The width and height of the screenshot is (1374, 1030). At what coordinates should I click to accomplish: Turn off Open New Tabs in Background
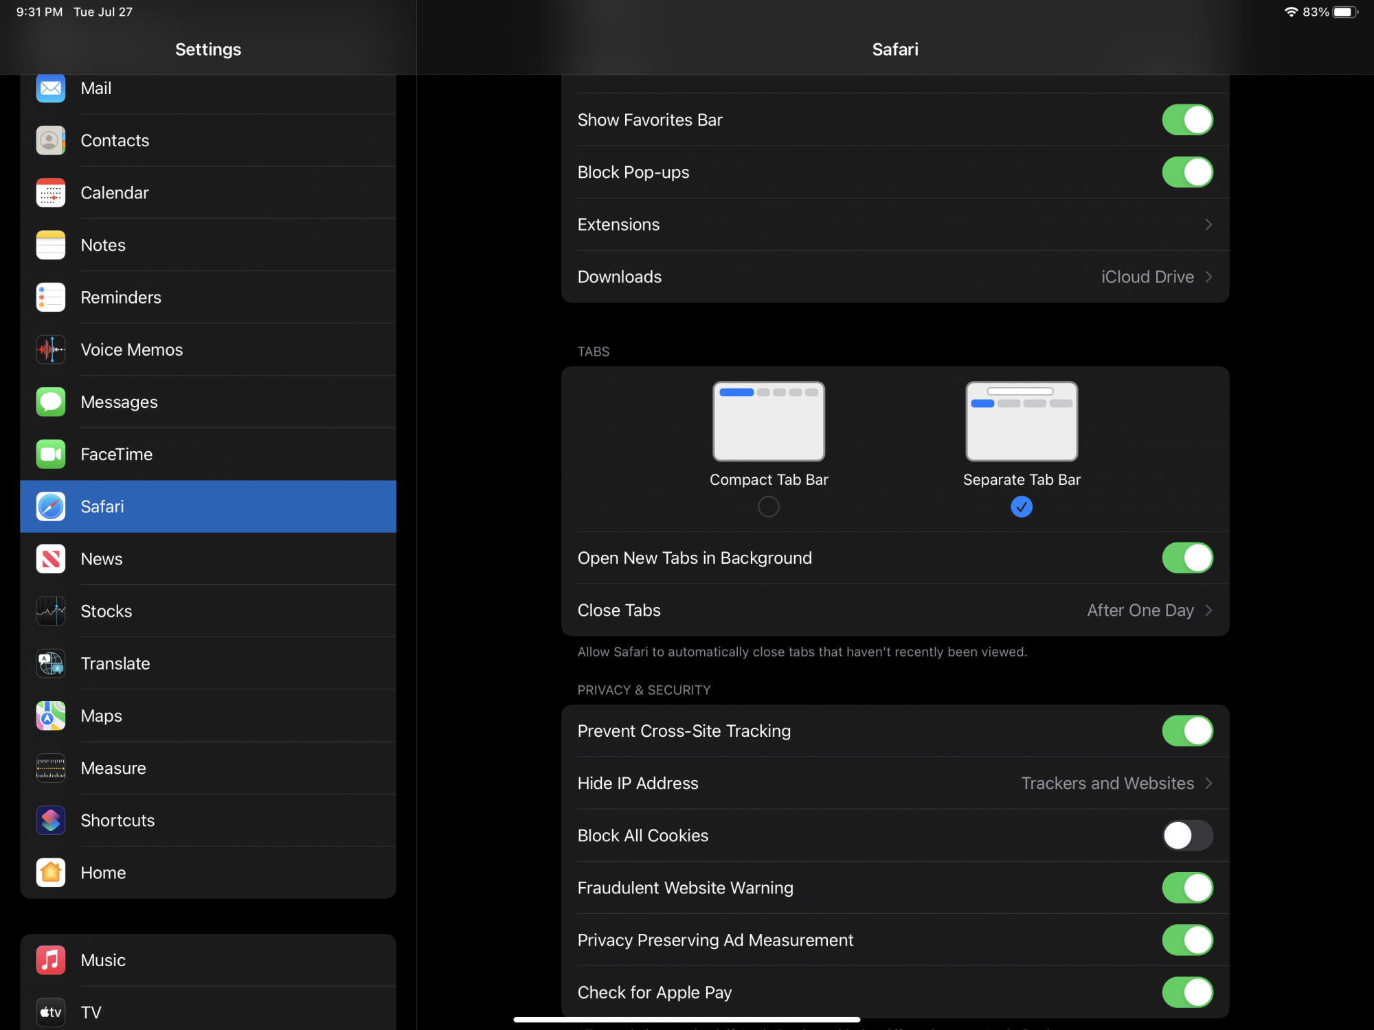coord(1186,558)
